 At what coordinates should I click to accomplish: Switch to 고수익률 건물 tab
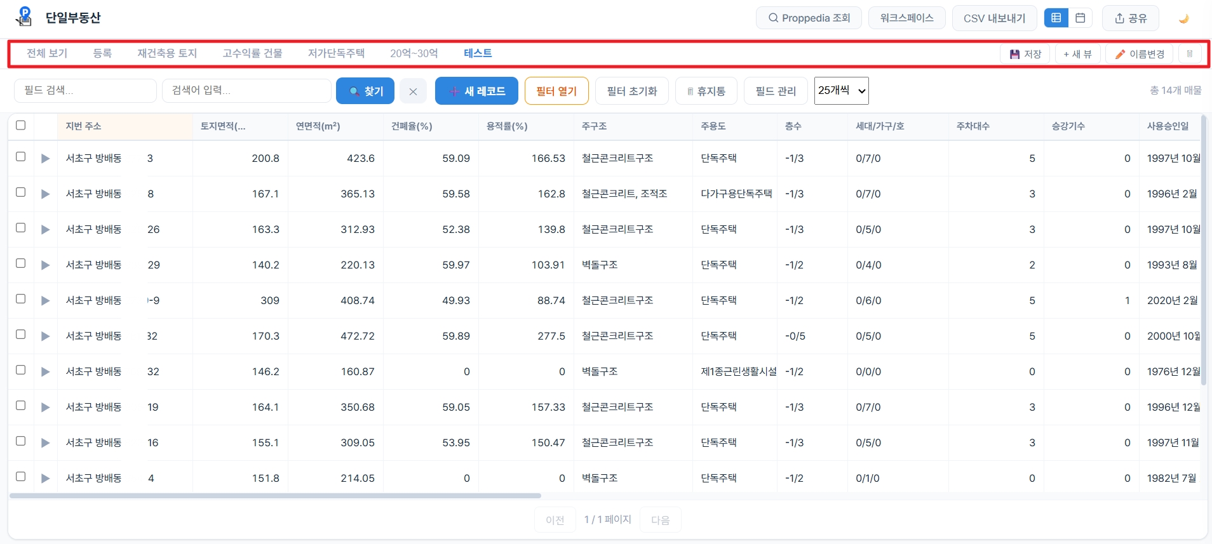point(252,53)
